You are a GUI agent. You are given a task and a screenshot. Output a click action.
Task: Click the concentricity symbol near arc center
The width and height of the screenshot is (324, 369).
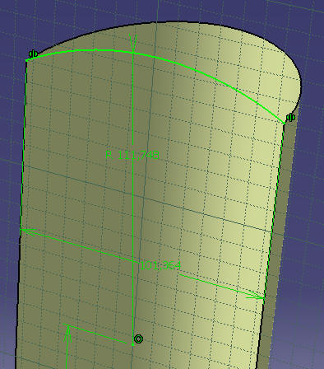139,339
